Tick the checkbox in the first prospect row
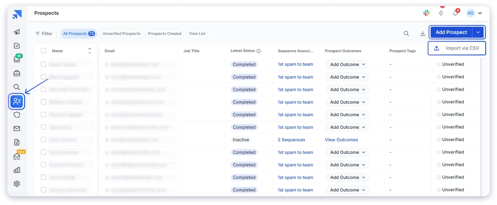This screenshot has width=497, height=205. 43,64
